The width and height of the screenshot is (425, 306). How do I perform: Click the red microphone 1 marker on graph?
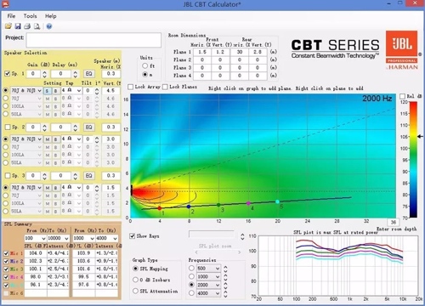pyautogui.click(x=160, y=208)
